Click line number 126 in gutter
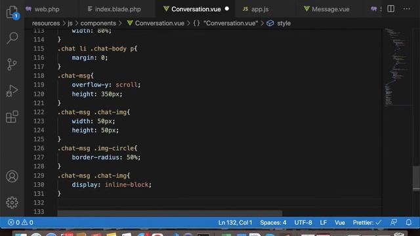Screen dimensions: 420x236 (39, 148)
